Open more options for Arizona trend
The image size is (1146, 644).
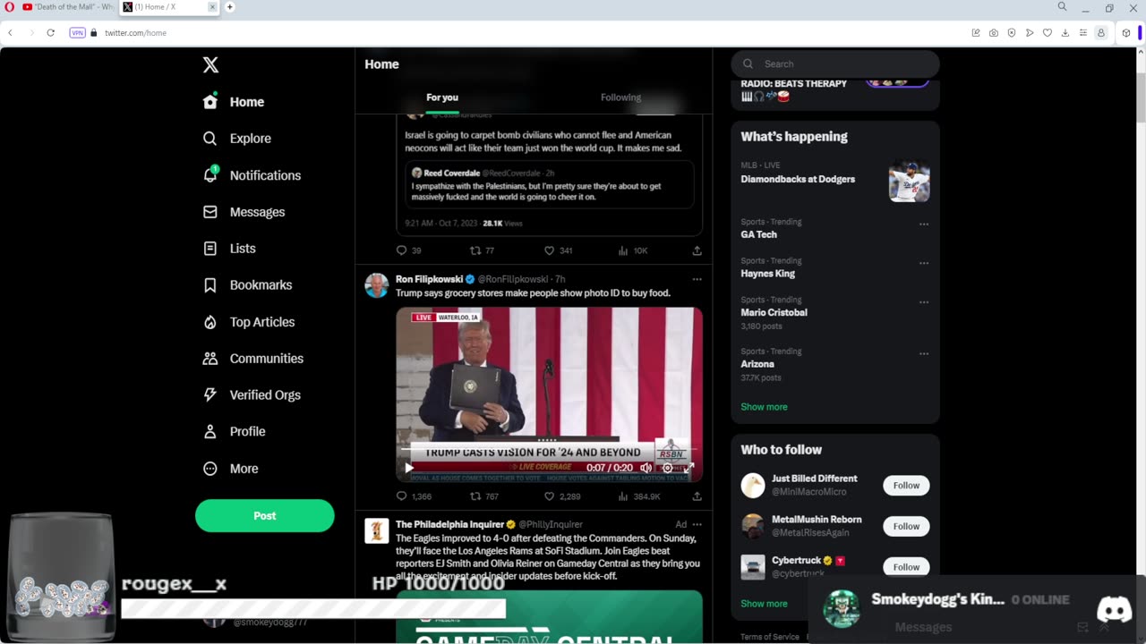pos(924,354)
